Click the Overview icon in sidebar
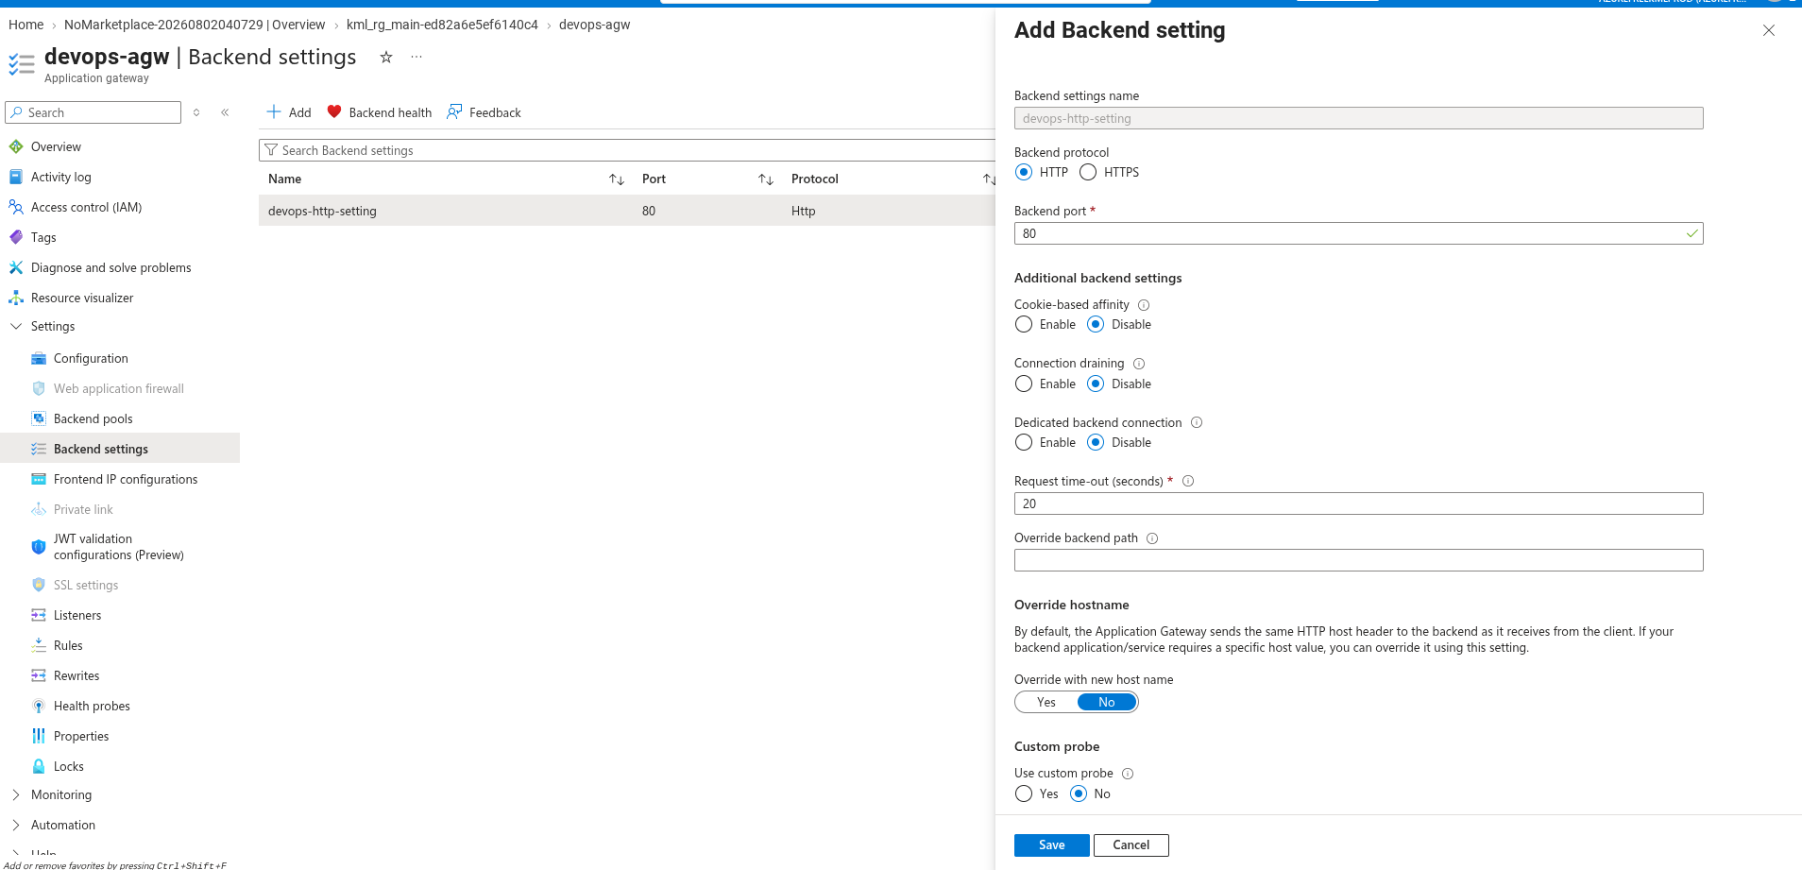The height and width of the screenshot is (870, 1802). coord(16,146)
